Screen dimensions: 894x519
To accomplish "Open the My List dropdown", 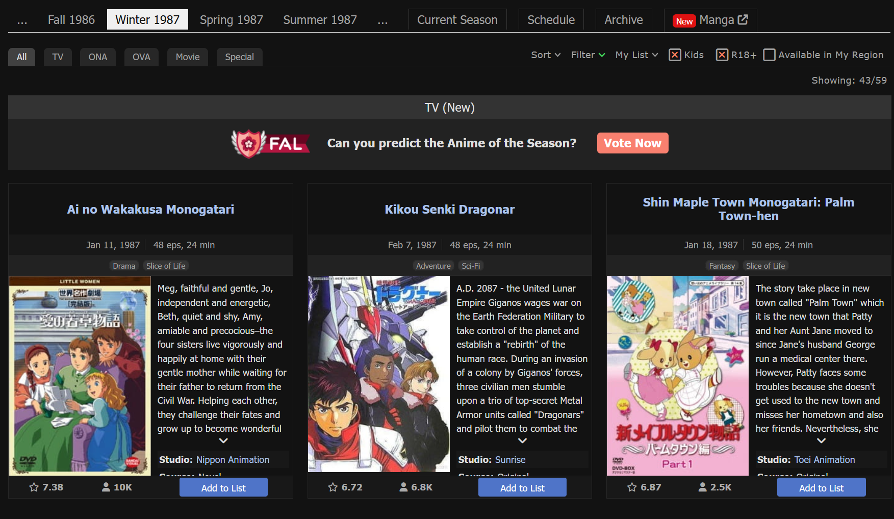I will click(x=636, y=55).
